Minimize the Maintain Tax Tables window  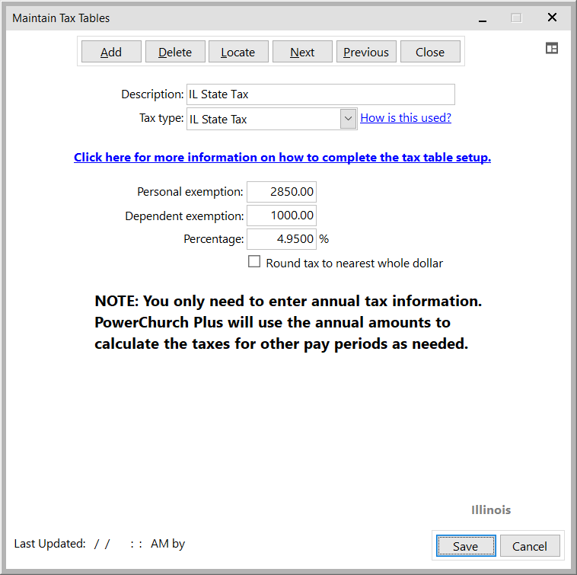(x=480, y=18)
